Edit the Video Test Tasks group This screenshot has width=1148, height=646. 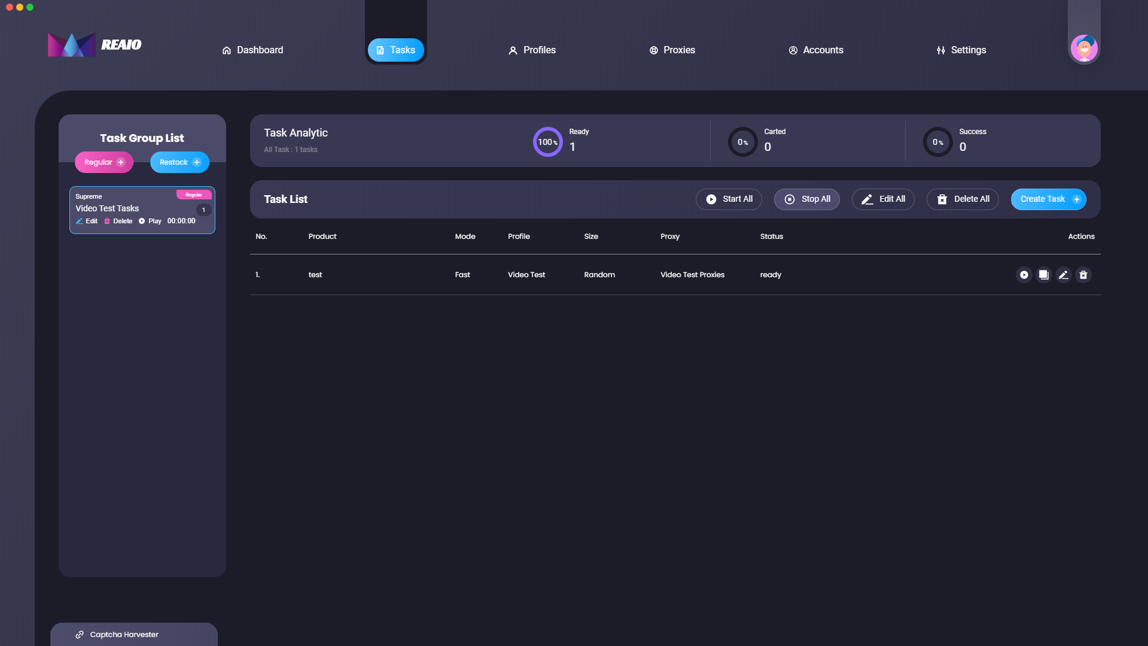coord(87,221)
